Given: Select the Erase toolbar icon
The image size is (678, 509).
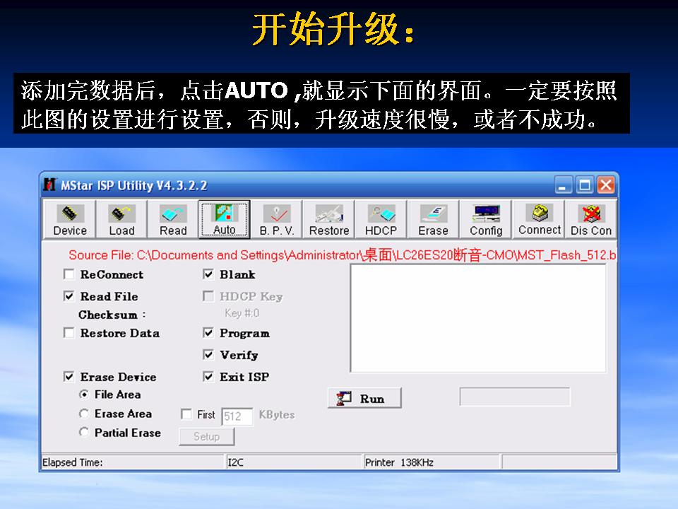Looking at the screenshot, I should pos(433,220).
